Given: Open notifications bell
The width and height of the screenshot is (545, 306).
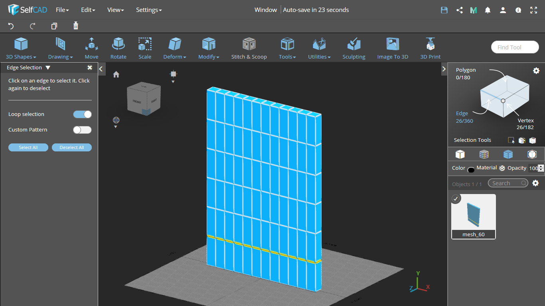Looking at the screenshot, I should pos(488,10).
